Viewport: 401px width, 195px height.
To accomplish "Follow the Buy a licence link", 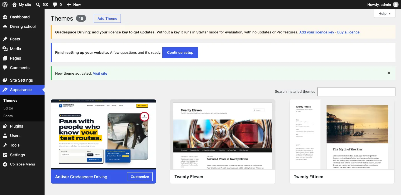I will tap(348, 32).
